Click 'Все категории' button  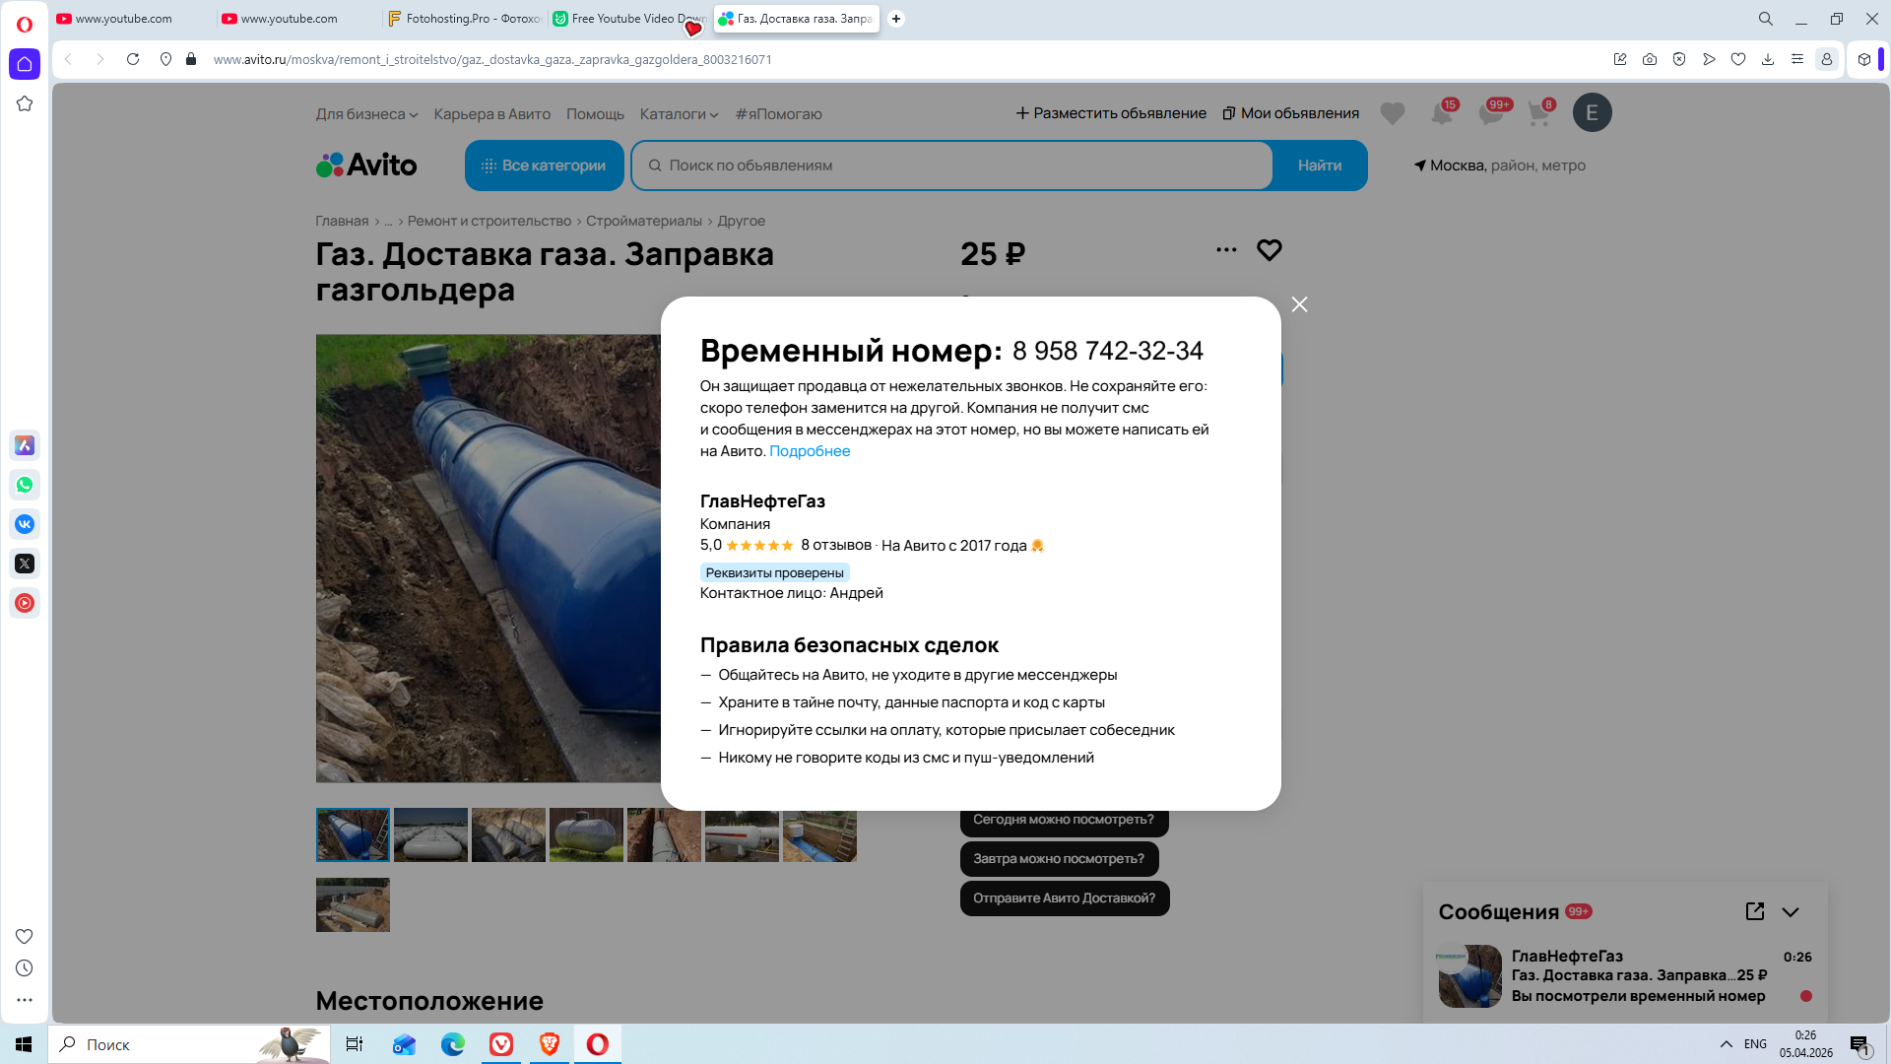click(x=544, y=166)
